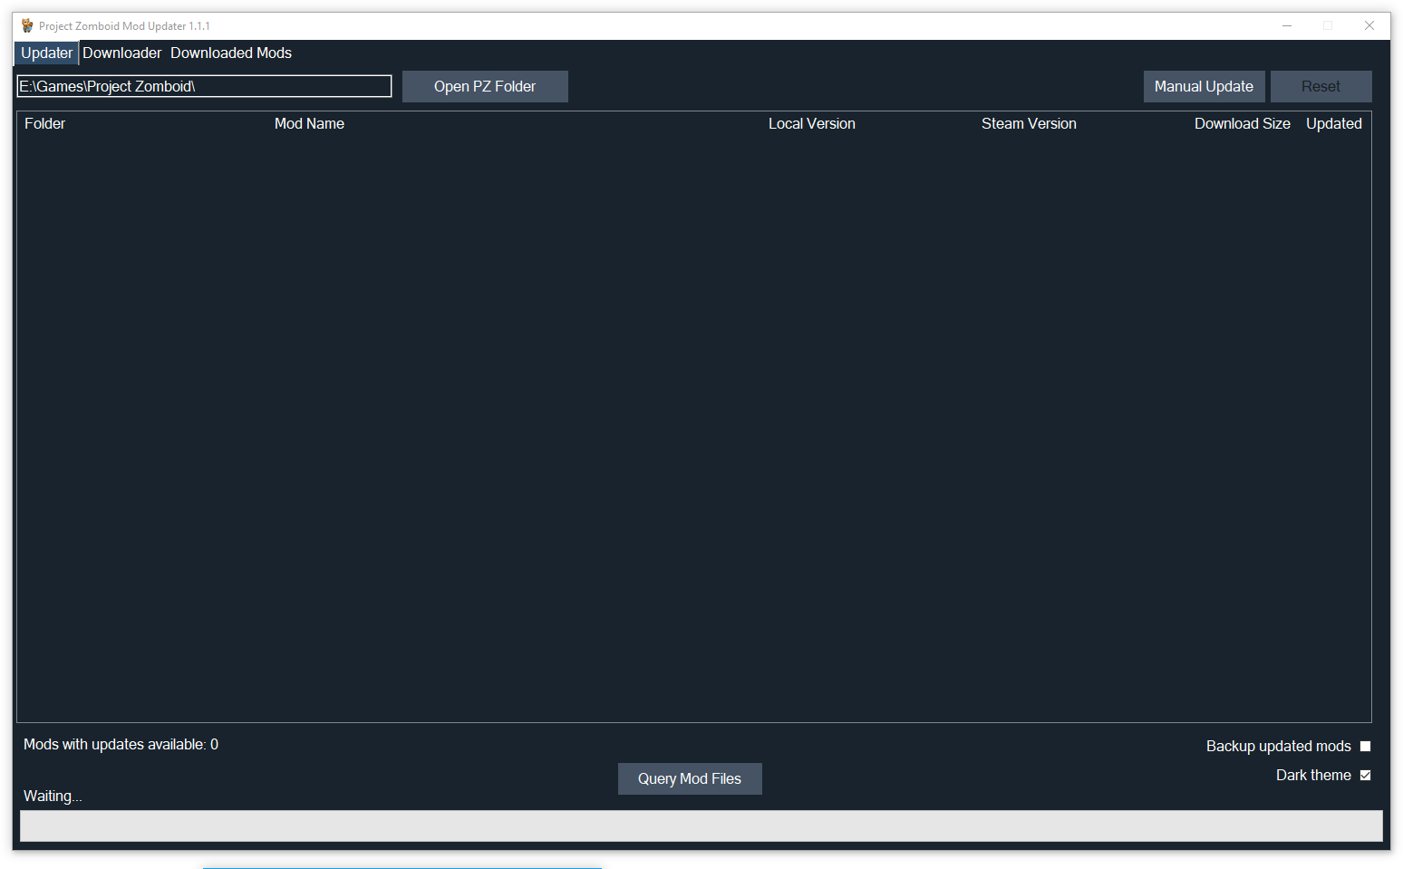Click the Project Zomboid folder path field

coord(205,86)
